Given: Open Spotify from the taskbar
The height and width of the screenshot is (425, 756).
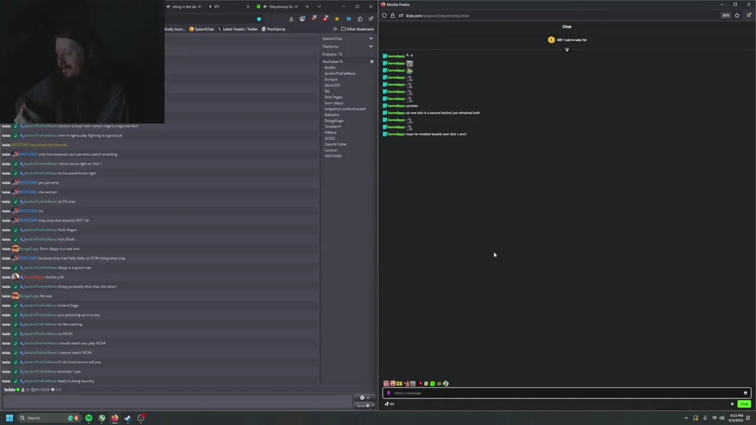Looking at the screenshot, I should pos(89,418).
